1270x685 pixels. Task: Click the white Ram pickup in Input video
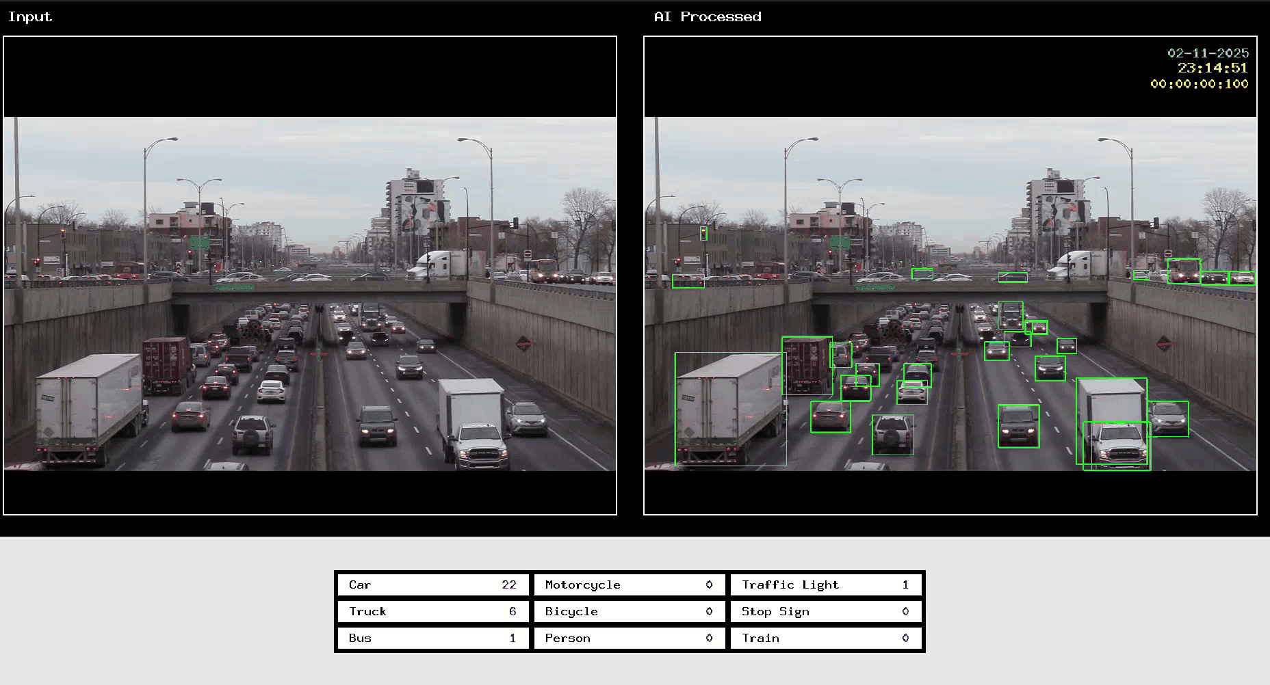point(480,446)
